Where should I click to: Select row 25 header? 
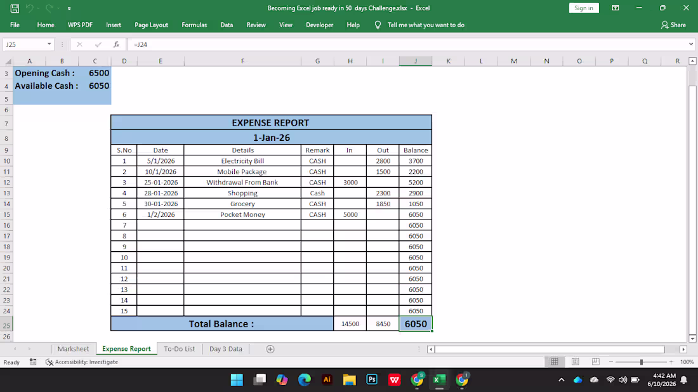(x=6, y=325)
